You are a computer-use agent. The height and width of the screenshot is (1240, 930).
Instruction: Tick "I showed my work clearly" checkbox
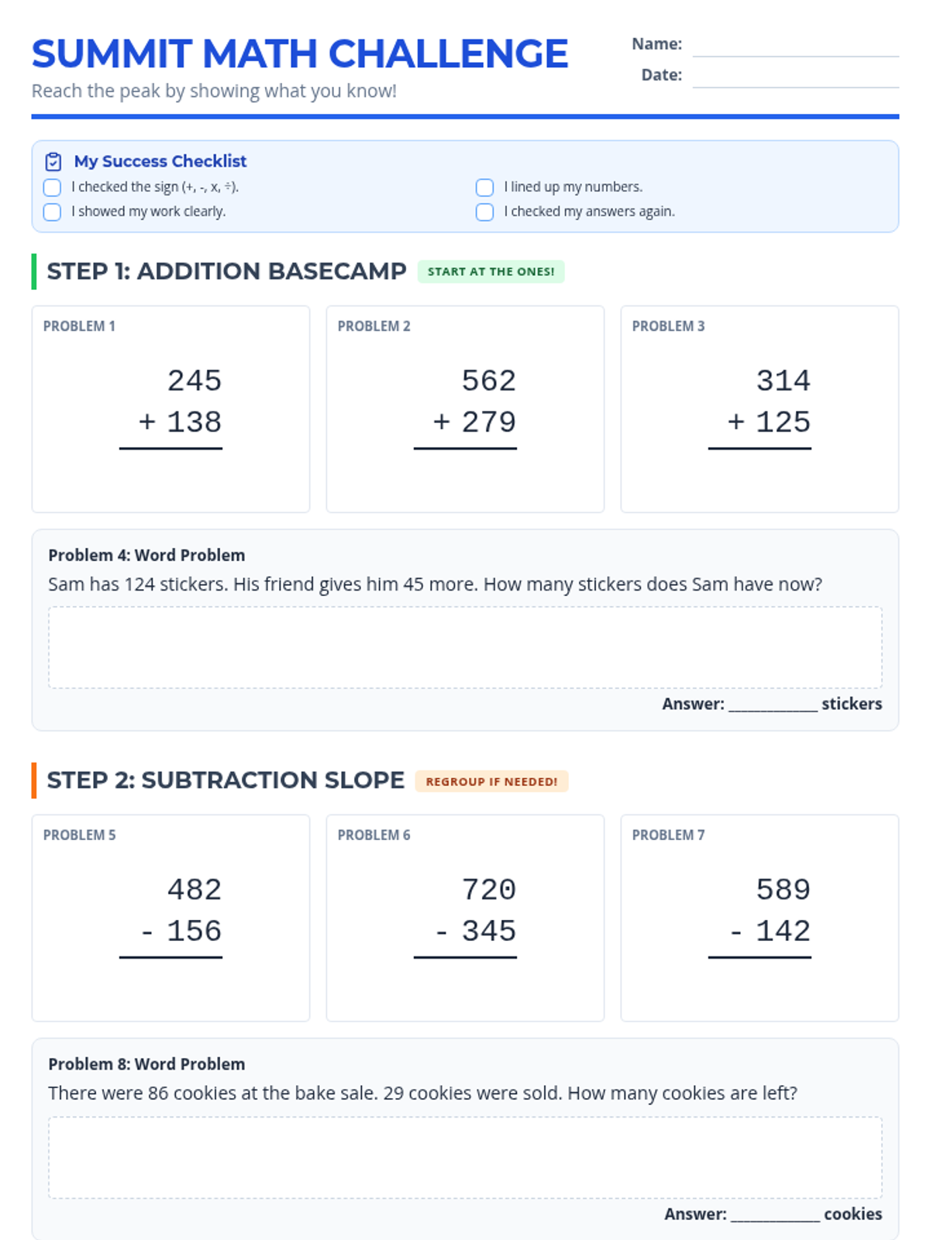pos(52,212)
